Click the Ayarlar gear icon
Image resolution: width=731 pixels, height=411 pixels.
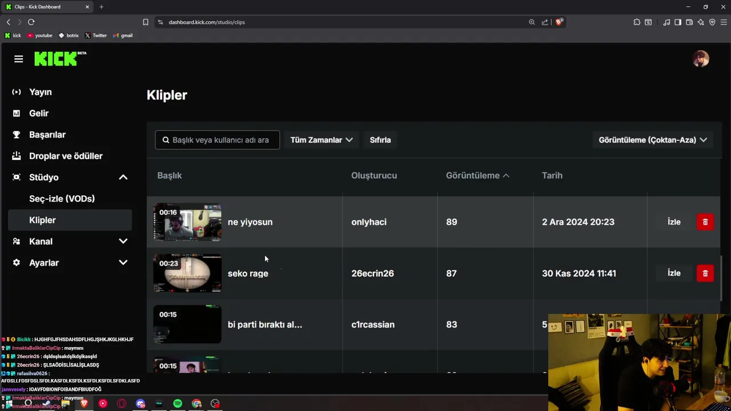pos(17,263)
